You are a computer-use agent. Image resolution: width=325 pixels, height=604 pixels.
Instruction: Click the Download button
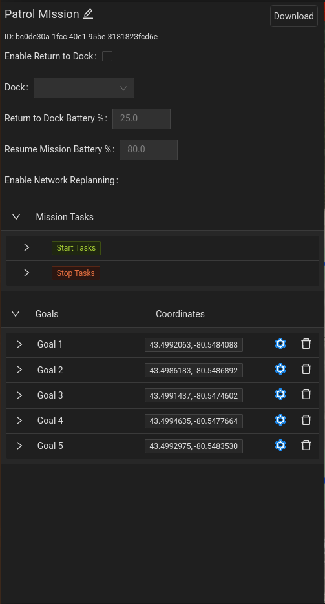coord(294,16)
